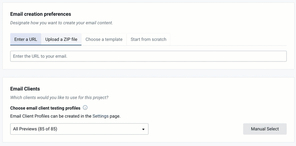
Task: Expand the All Previews (85 of 85) dropdown
Action: pyautogui.click(x=79, y=129)
